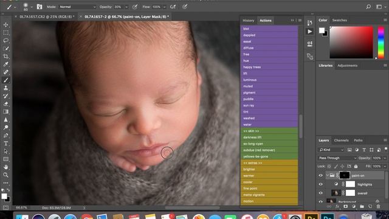
Task: Select the Dodge tool
Action: pos(6,128)
